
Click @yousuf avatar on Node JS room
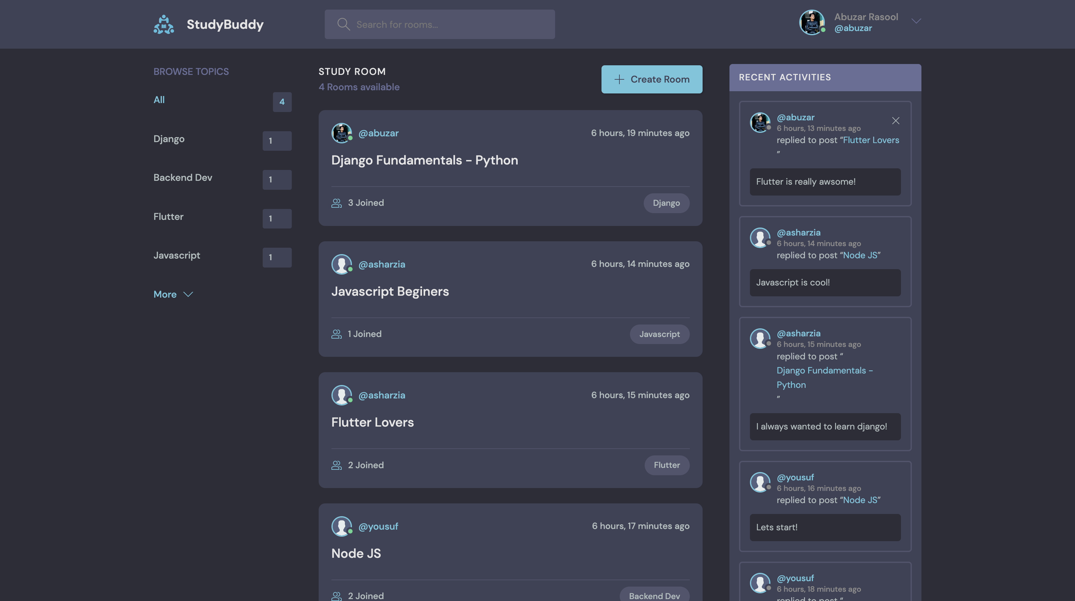[341, 526]
